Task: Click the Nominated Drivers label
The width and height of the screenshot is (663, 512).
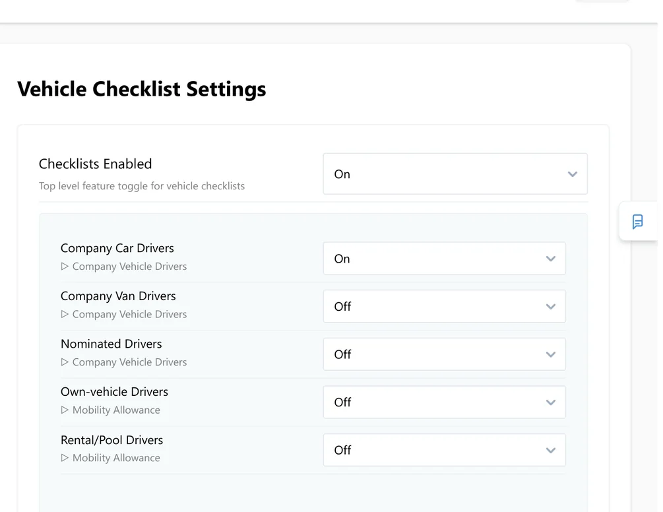Action: point(111,344)
